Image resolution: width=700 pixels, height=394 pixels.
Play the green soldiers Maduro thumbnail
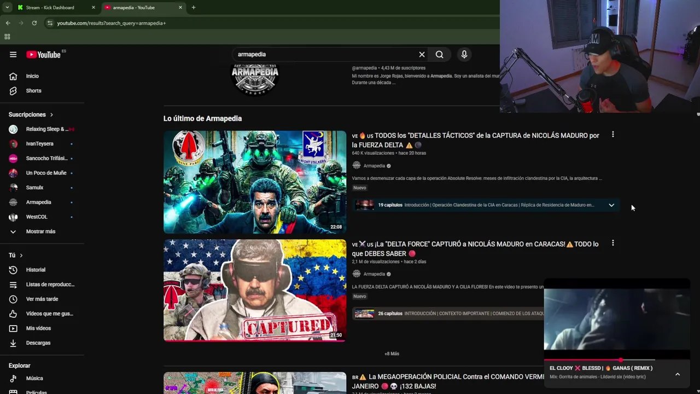(x=255, y=182)
